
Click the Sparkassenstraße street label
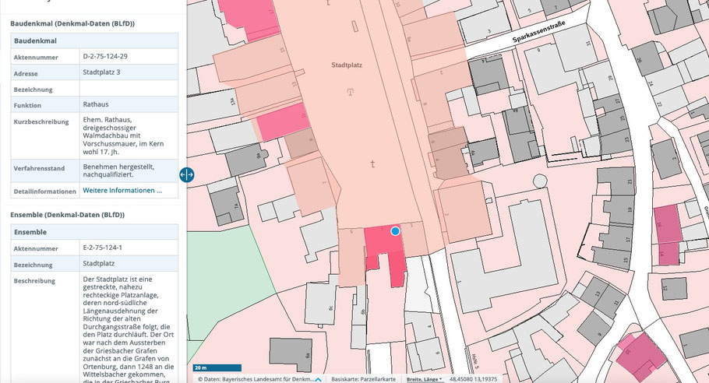538,32
